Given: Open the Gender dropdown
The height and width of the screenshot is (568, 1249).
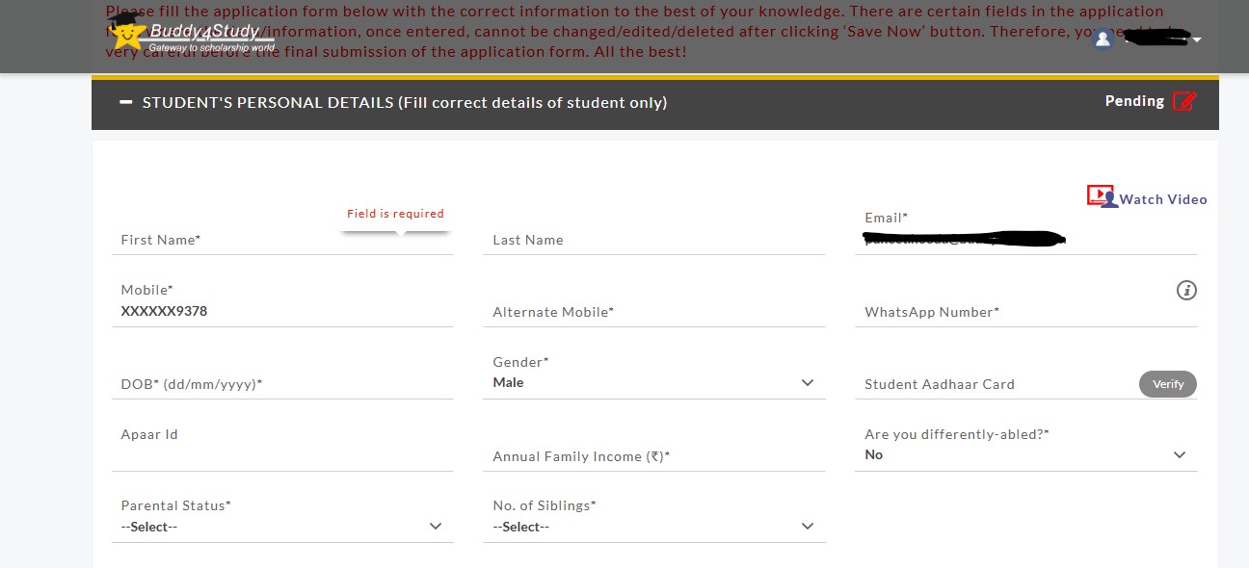Looking at the screenshot, I should point(654,383).
